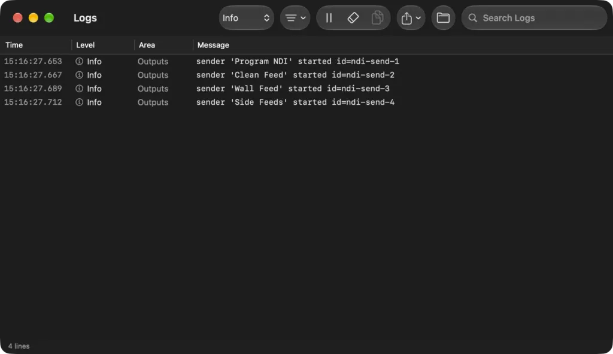This screenshot has width=613, height=354.
Task: Copy selected log lines icon
Action: click(x=377, y=18)
